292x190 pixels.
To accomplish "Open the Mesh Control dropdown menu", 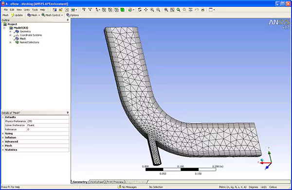I will [52, 15].
